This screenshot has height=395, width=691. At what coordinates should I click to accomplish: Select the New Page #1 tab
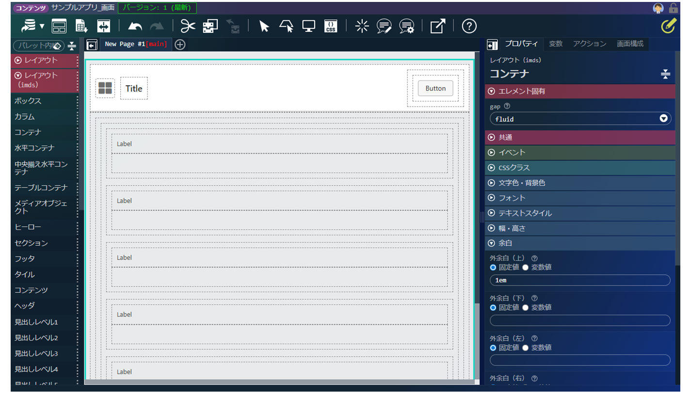pos(136,44)
